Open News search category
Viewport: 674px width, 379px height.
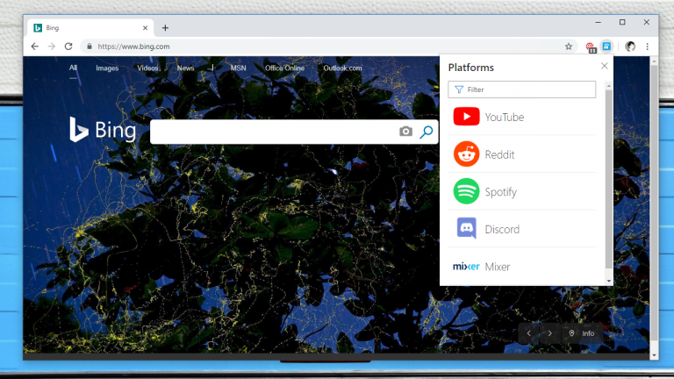coord(186,68)
